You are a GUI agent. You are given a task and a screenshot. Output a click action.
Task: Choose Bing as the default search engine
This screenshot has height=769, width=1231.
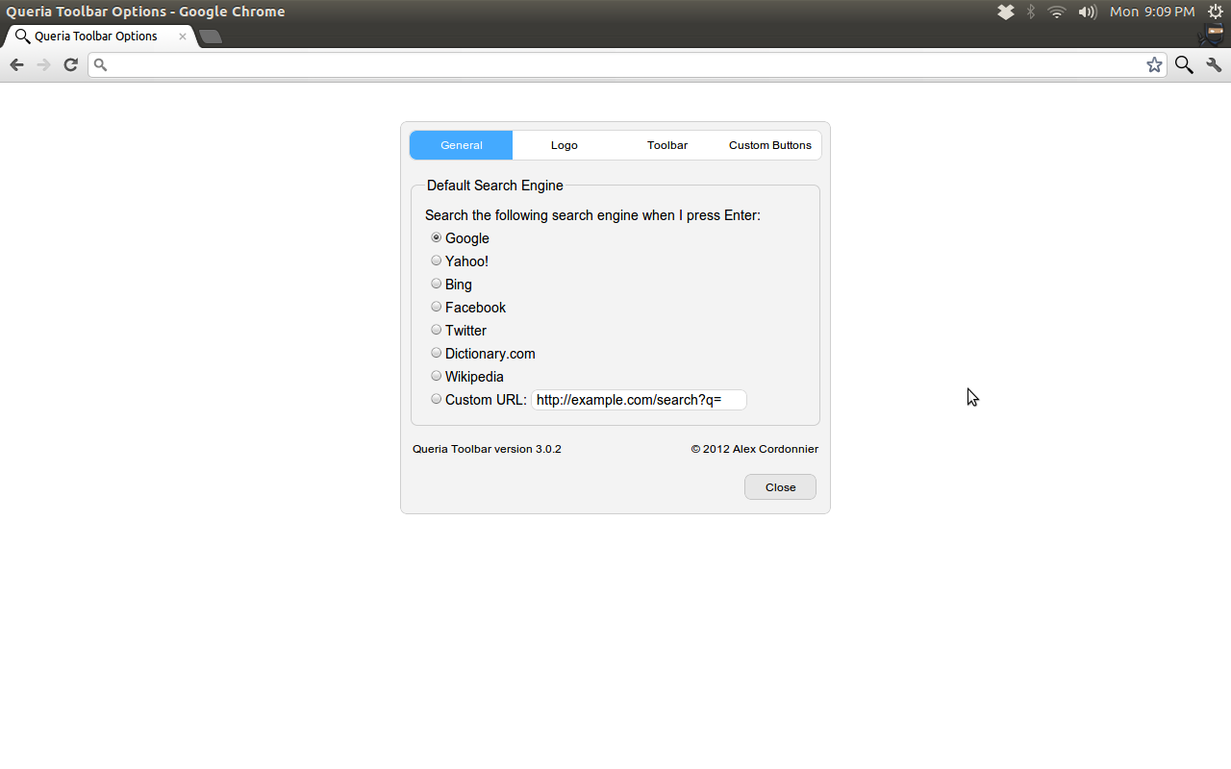point(437,284)
